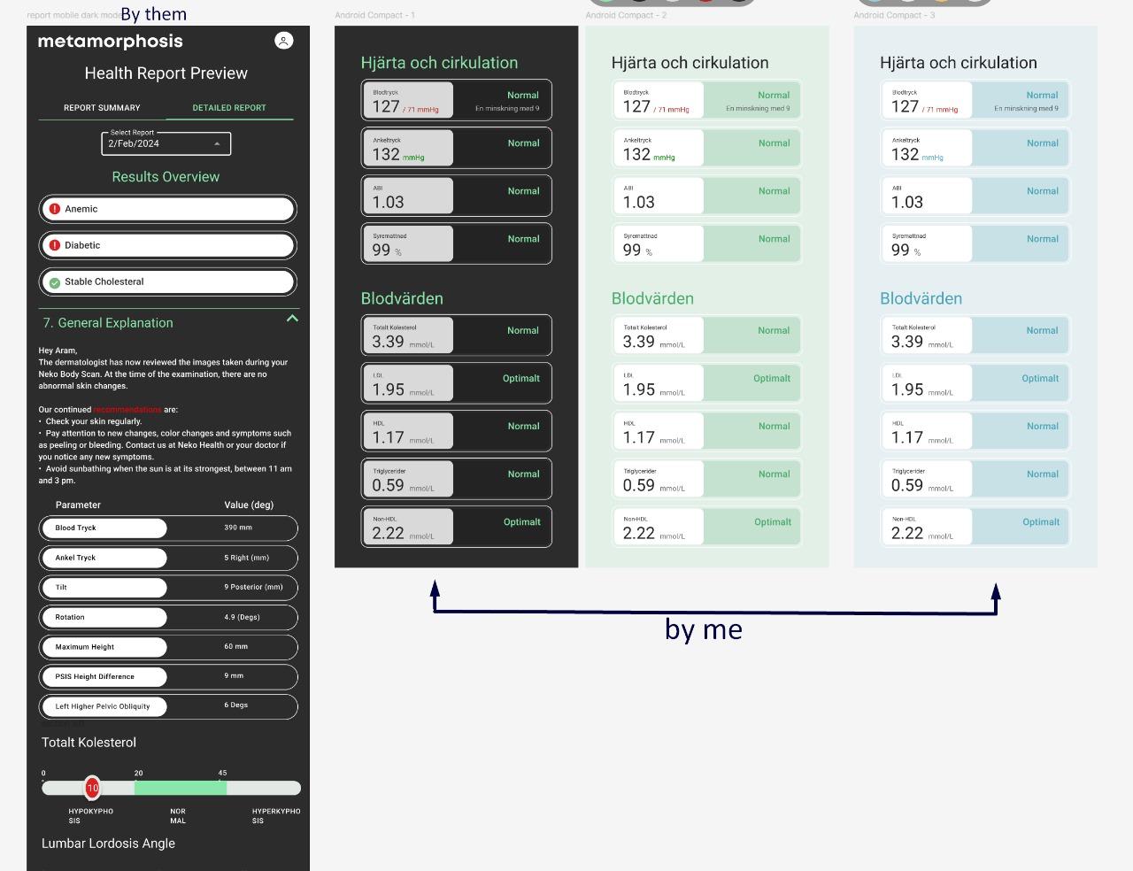
Task: Select the PSIS Height Difference pill
Action: tap(104, 677)
